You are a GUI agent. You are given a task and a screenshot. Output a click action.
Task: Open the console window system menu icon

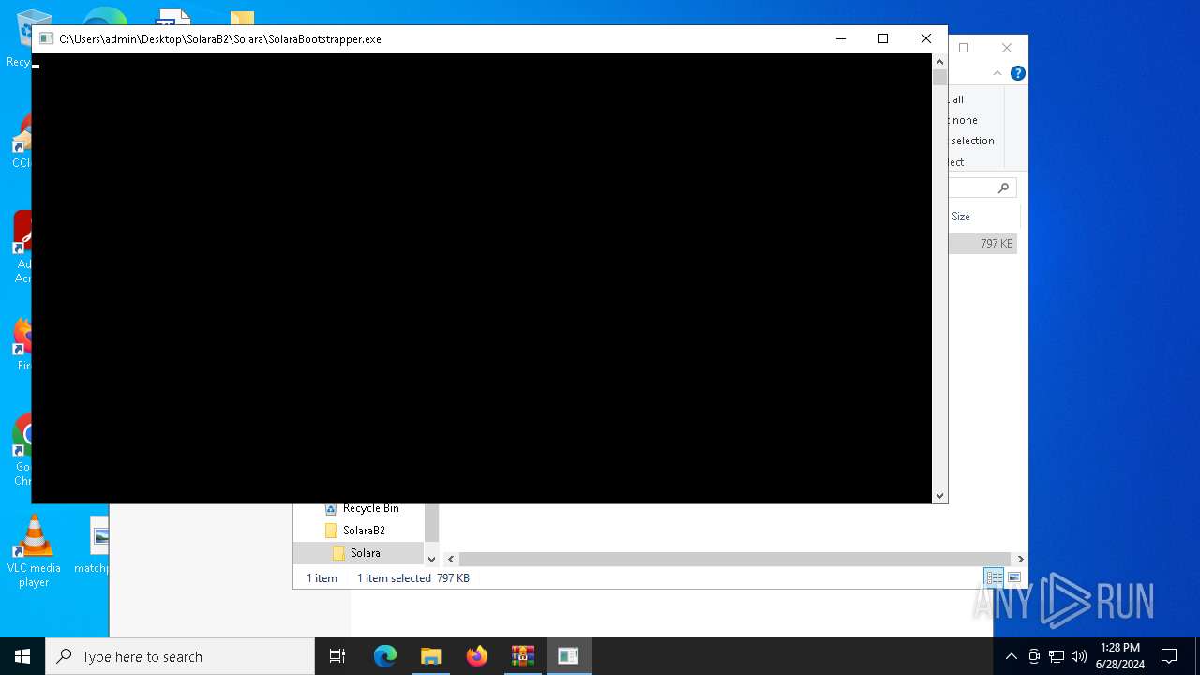tap(46, 39)
